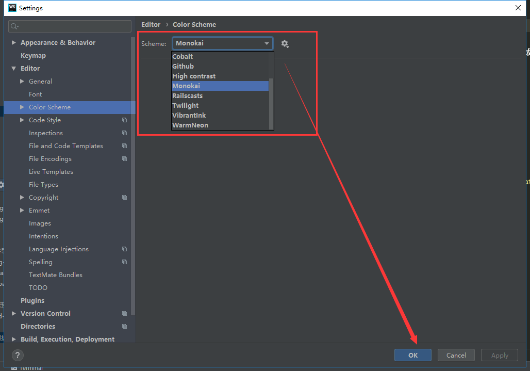Viewport: 530px width, 371px height.
Task: Open Spelling settings
Action: (x=41, y=262)
